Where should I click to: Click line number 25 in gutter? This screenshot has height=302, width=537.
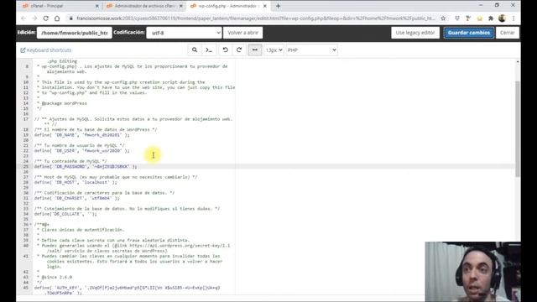coord(26,166)
